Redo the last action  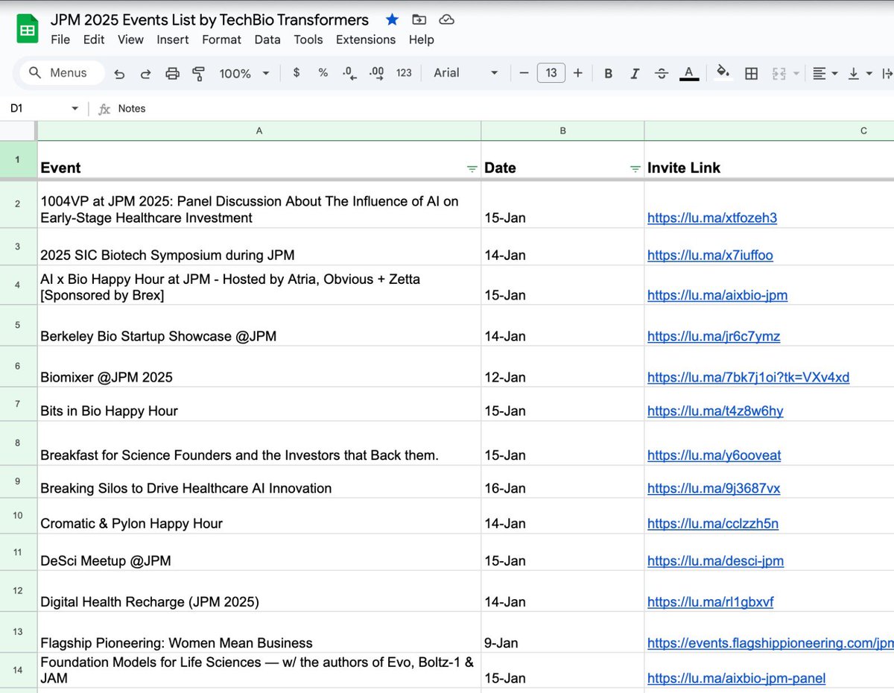(146, 73)
